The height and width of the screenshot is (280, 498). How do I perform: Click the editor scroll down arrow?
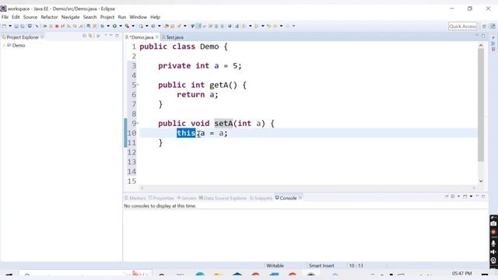click(481, 181)
